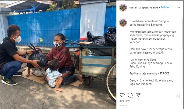Like the post with heart icon
184x109 pixels.
122,95
